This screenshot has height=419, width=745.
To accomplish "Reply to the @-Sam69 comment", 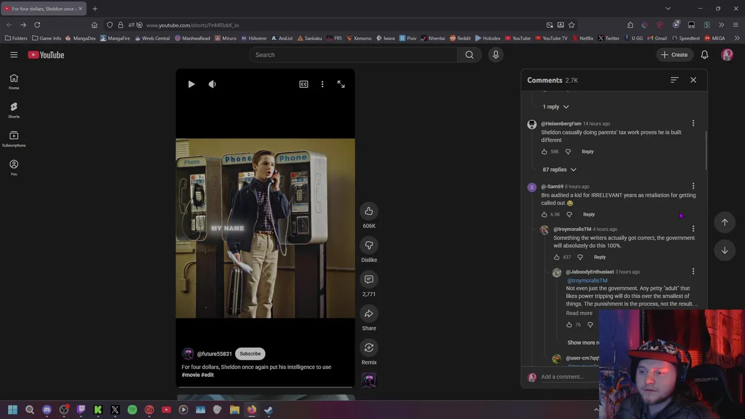I will tap(589, 214).
